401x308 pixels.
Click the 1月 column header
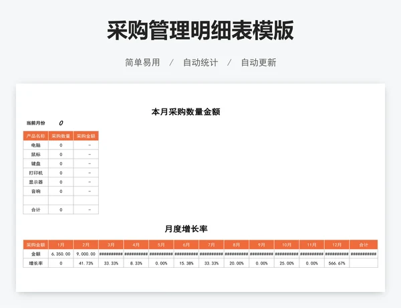(61, 244)
